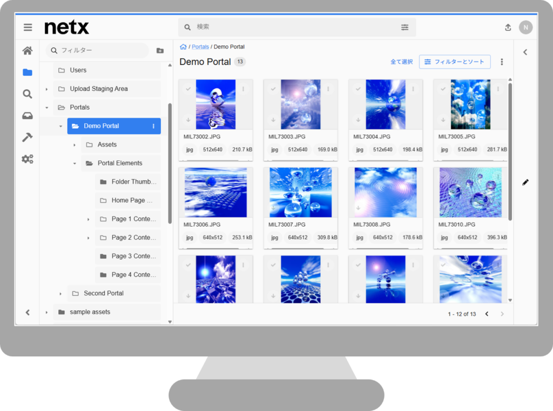Open advanced search filter options icon
The height and width of the screenshot is (411, 553).
[x=405, y=27]
